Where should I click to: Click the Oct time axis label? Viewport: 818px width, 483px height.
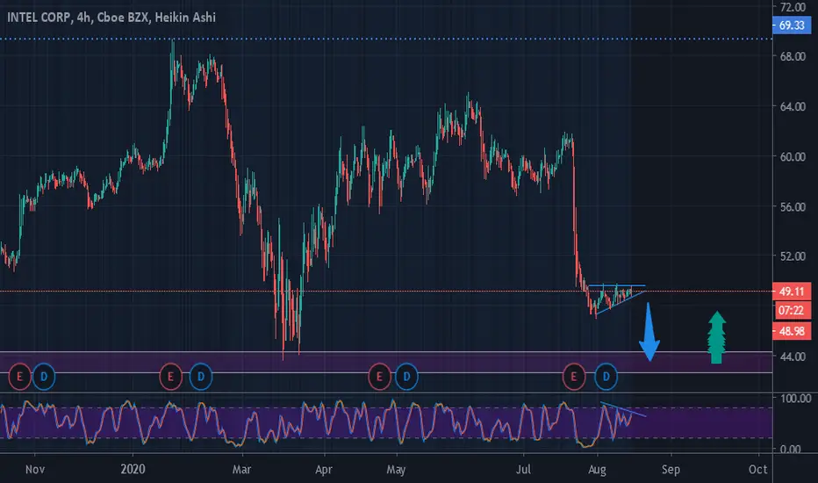click(x=758, y=470)
